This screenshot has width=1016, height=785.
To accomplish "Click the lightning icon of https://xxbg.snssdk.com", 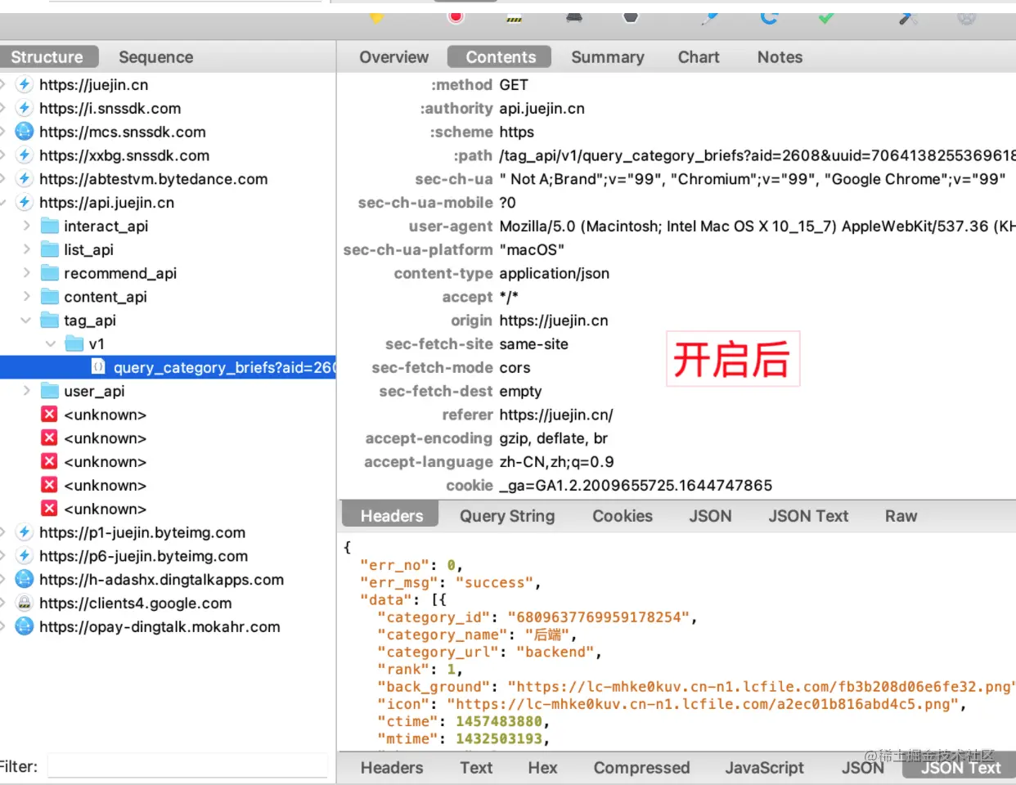I will (25, 155).
